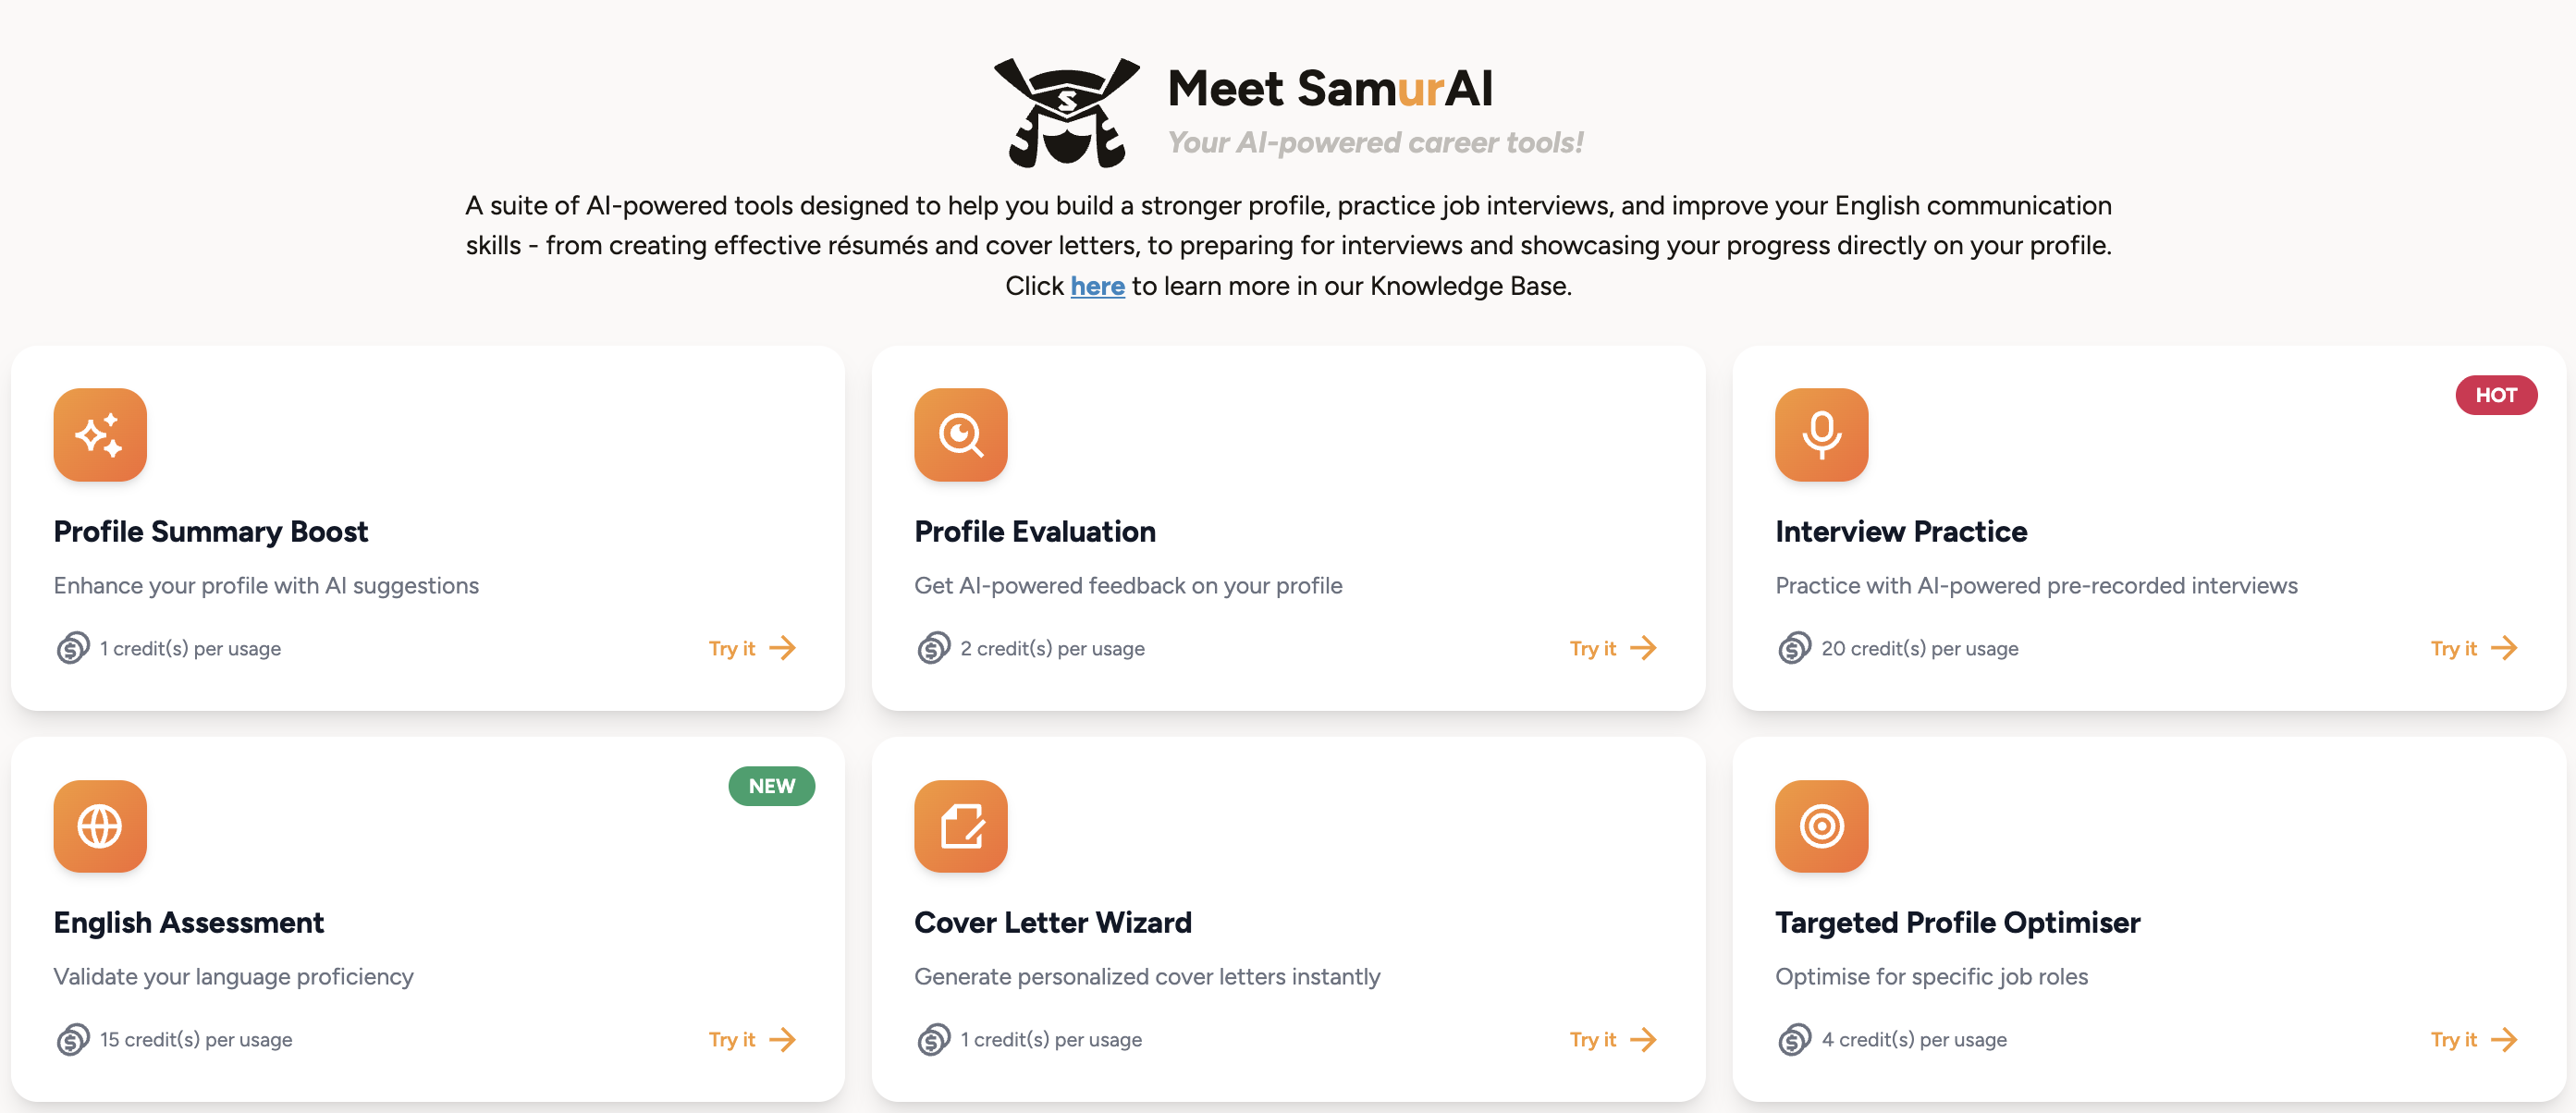This screenshot has height=1113, width=2576.
Task: Click the Cover Letter Wizard edit icon
Action: 960,826
